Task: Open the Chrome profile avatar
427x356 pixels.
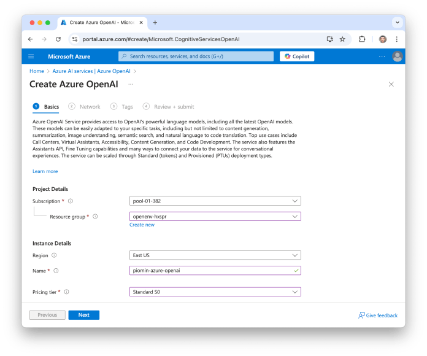Action: (383, 39)
